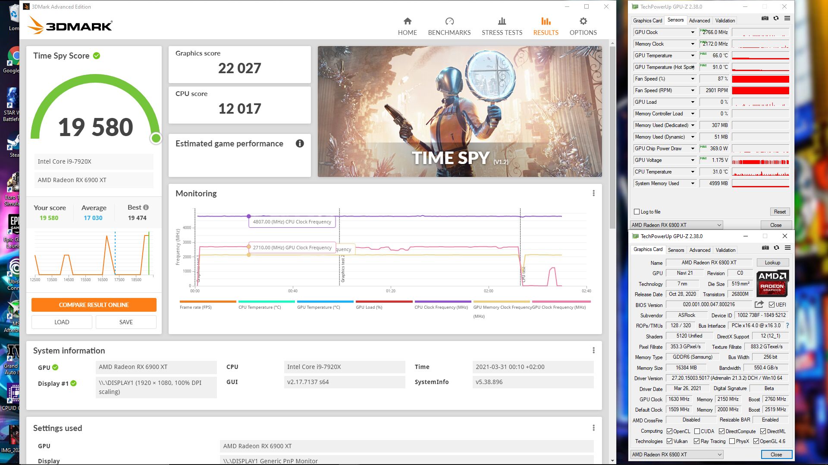Click the Reset button in GPU-Z sensors
The width and height of the screenshot is (828, 465).
tap(780, 212)
